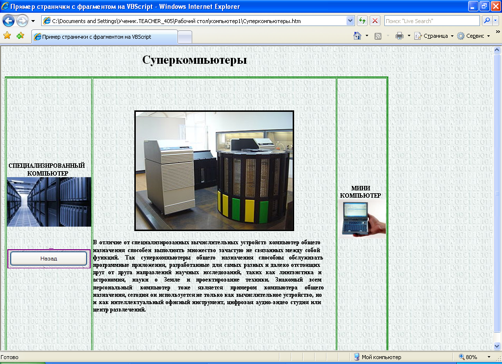
Task: Click the Print toolbar icon
Action: point(399,36)
